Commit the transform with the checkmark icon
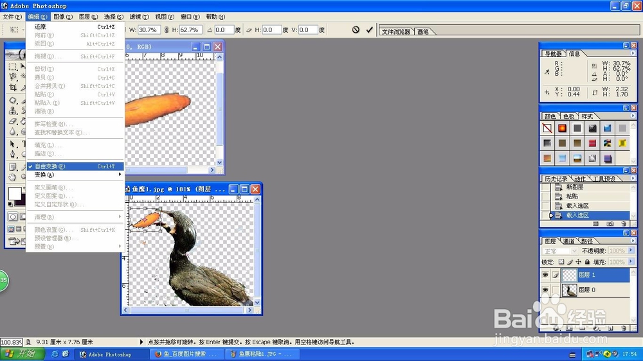Image resolution: width=643 pixels, height=361 pixels. 370,30
